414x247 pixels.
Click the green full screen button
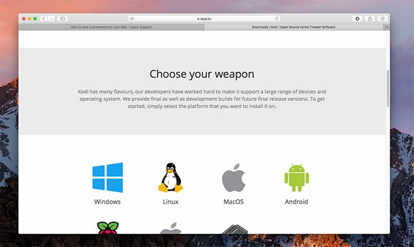point(35,19)
